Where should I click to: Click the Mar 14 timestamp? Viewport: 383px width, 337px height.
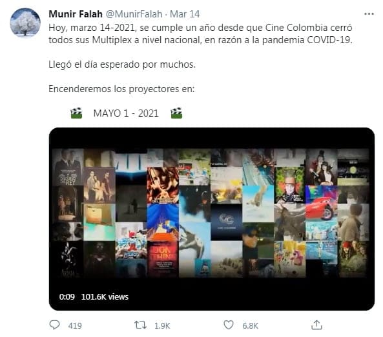pos(185,14)
